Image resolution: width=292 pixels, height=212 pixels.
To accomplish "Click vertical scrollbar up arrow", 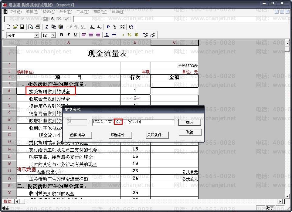I will [287, 43].
